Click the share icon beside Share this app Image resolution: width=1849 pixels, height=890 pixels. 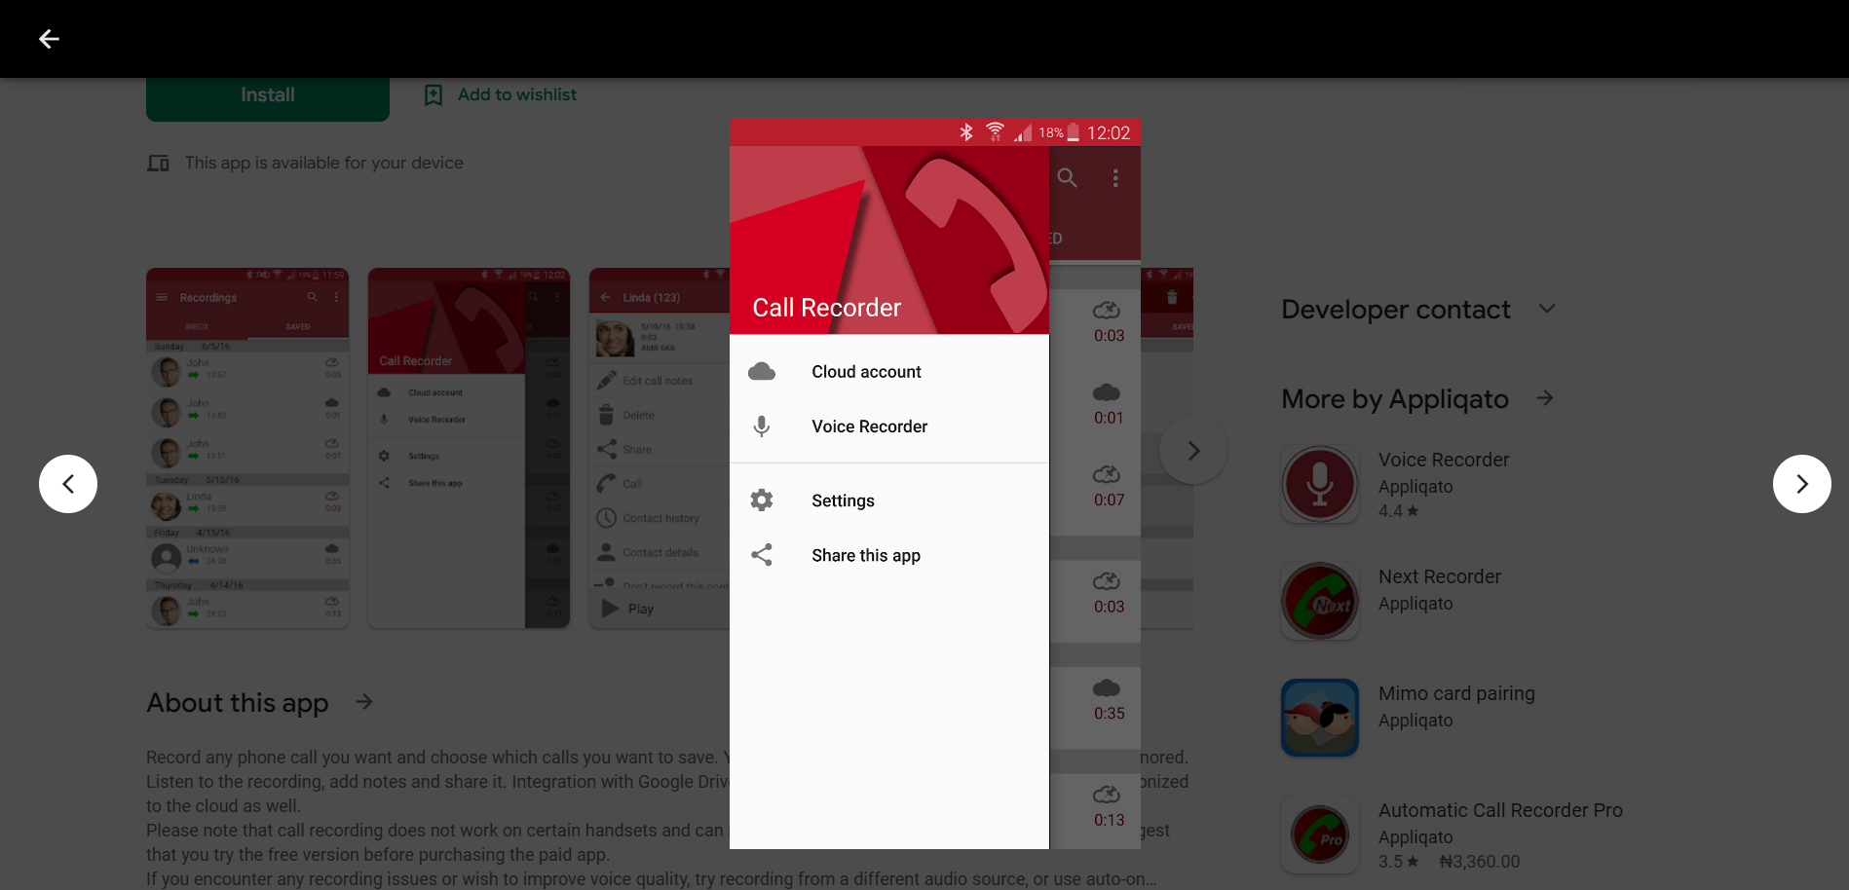(x=762, y=555)
